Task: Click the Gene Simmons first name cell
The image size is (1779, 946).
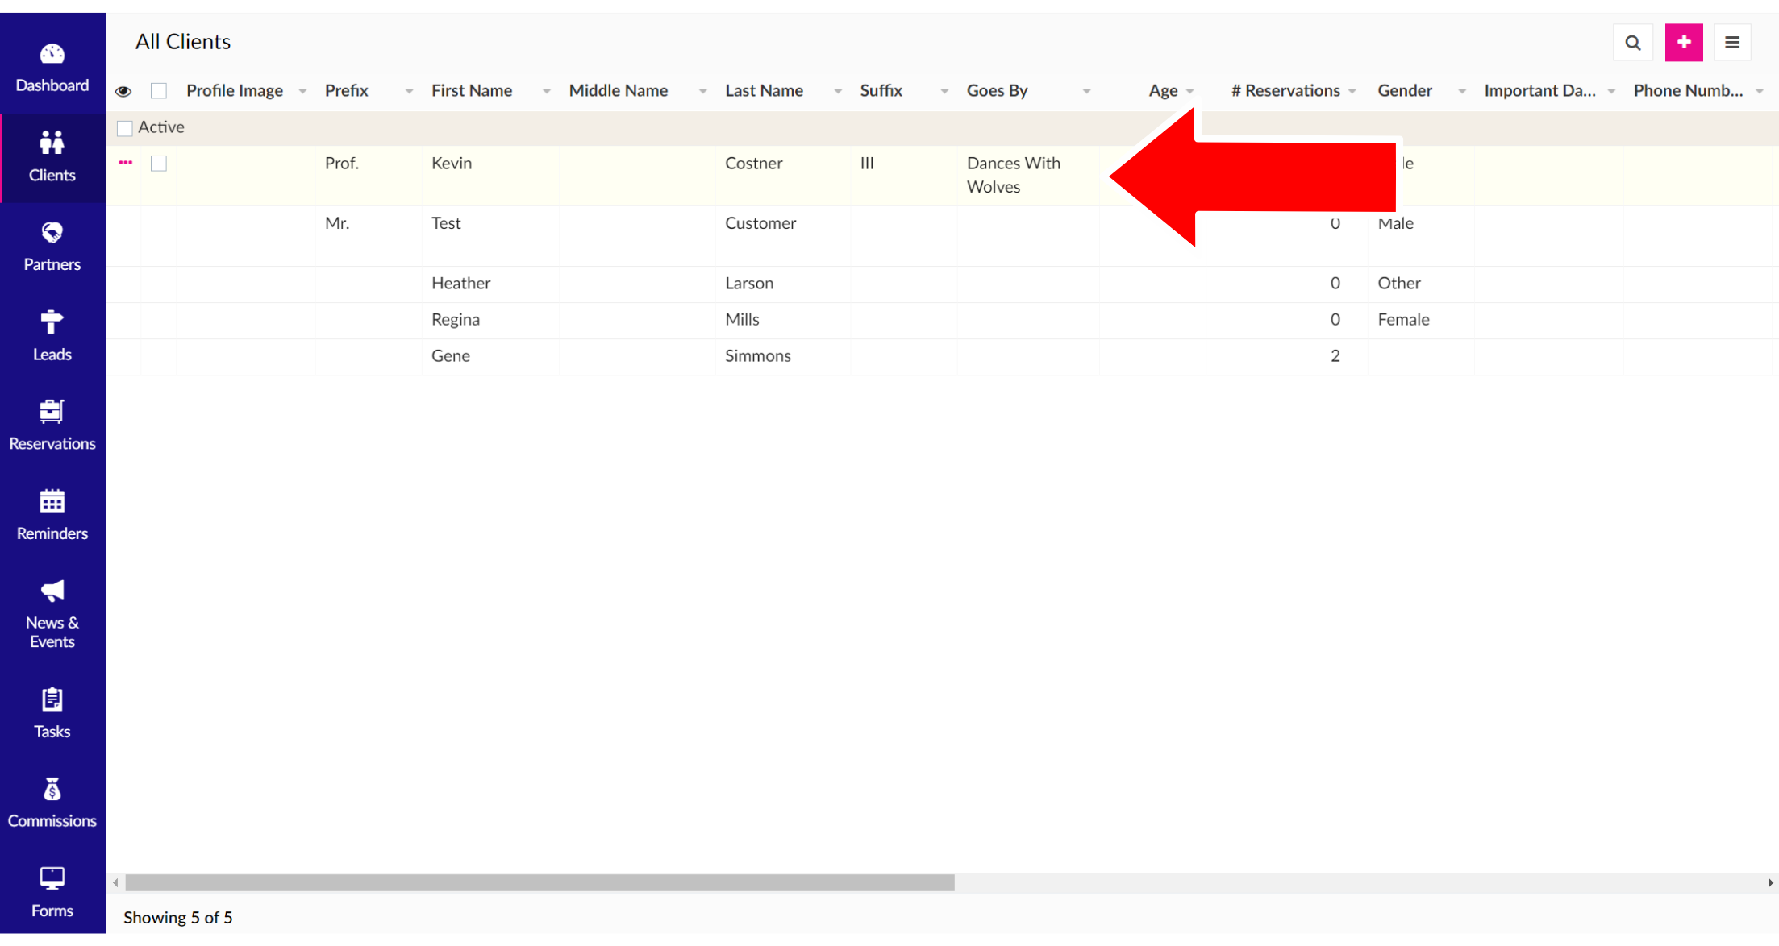Action: click(x=451, y=356)
